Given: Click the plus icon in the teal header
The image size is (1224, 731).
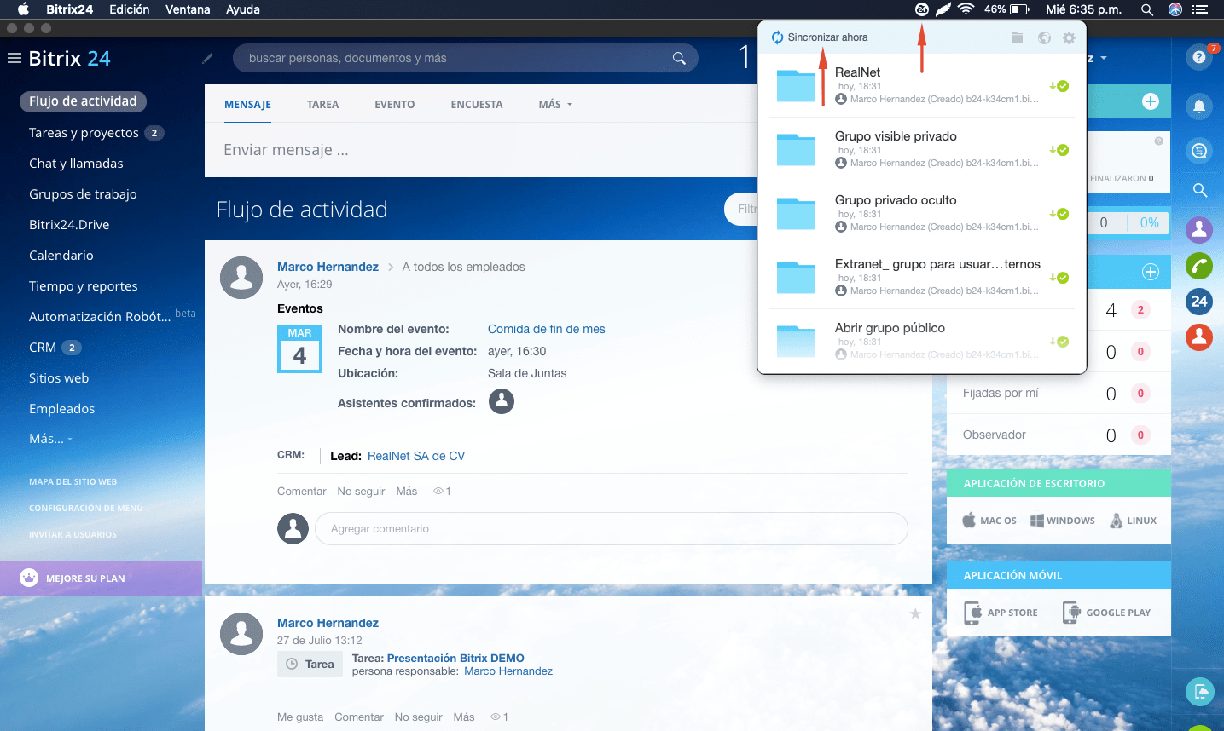Looking at the screenshot, I should click(x=1151, y=101).
